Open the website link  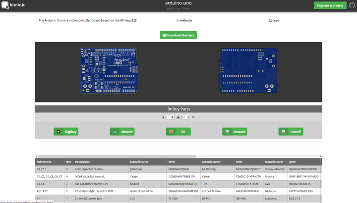click(186, 20)
